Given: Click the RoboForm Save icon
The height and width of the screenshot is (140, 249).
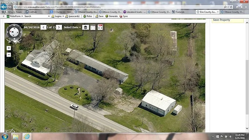Looking at the screenshot, I should (x=99, y=16).
